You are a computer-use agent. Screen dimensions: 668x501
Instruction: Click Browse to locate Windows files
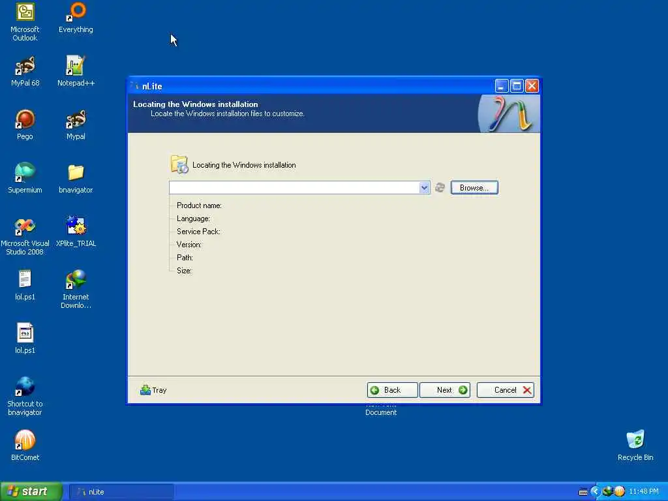coord(474,187)
